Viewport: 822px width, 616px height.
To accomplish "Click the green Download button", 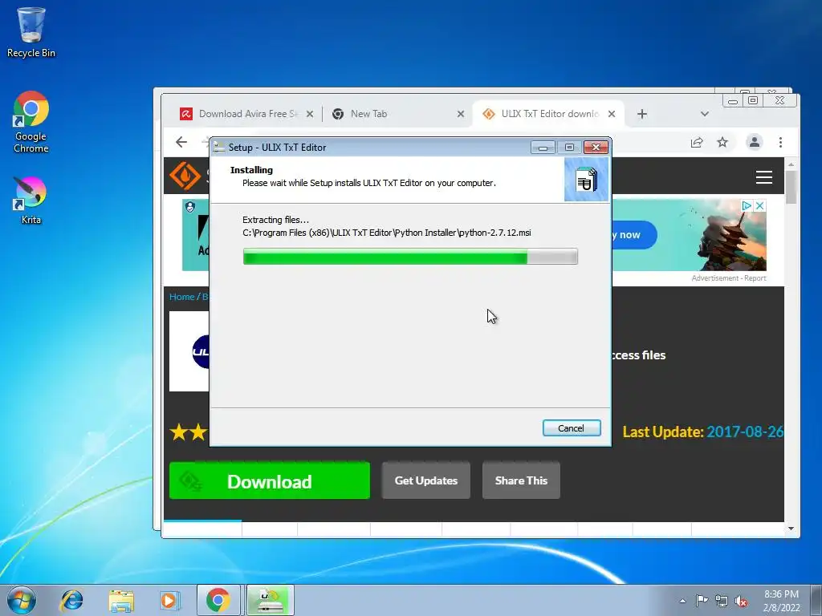I will [x=270, y=480].
